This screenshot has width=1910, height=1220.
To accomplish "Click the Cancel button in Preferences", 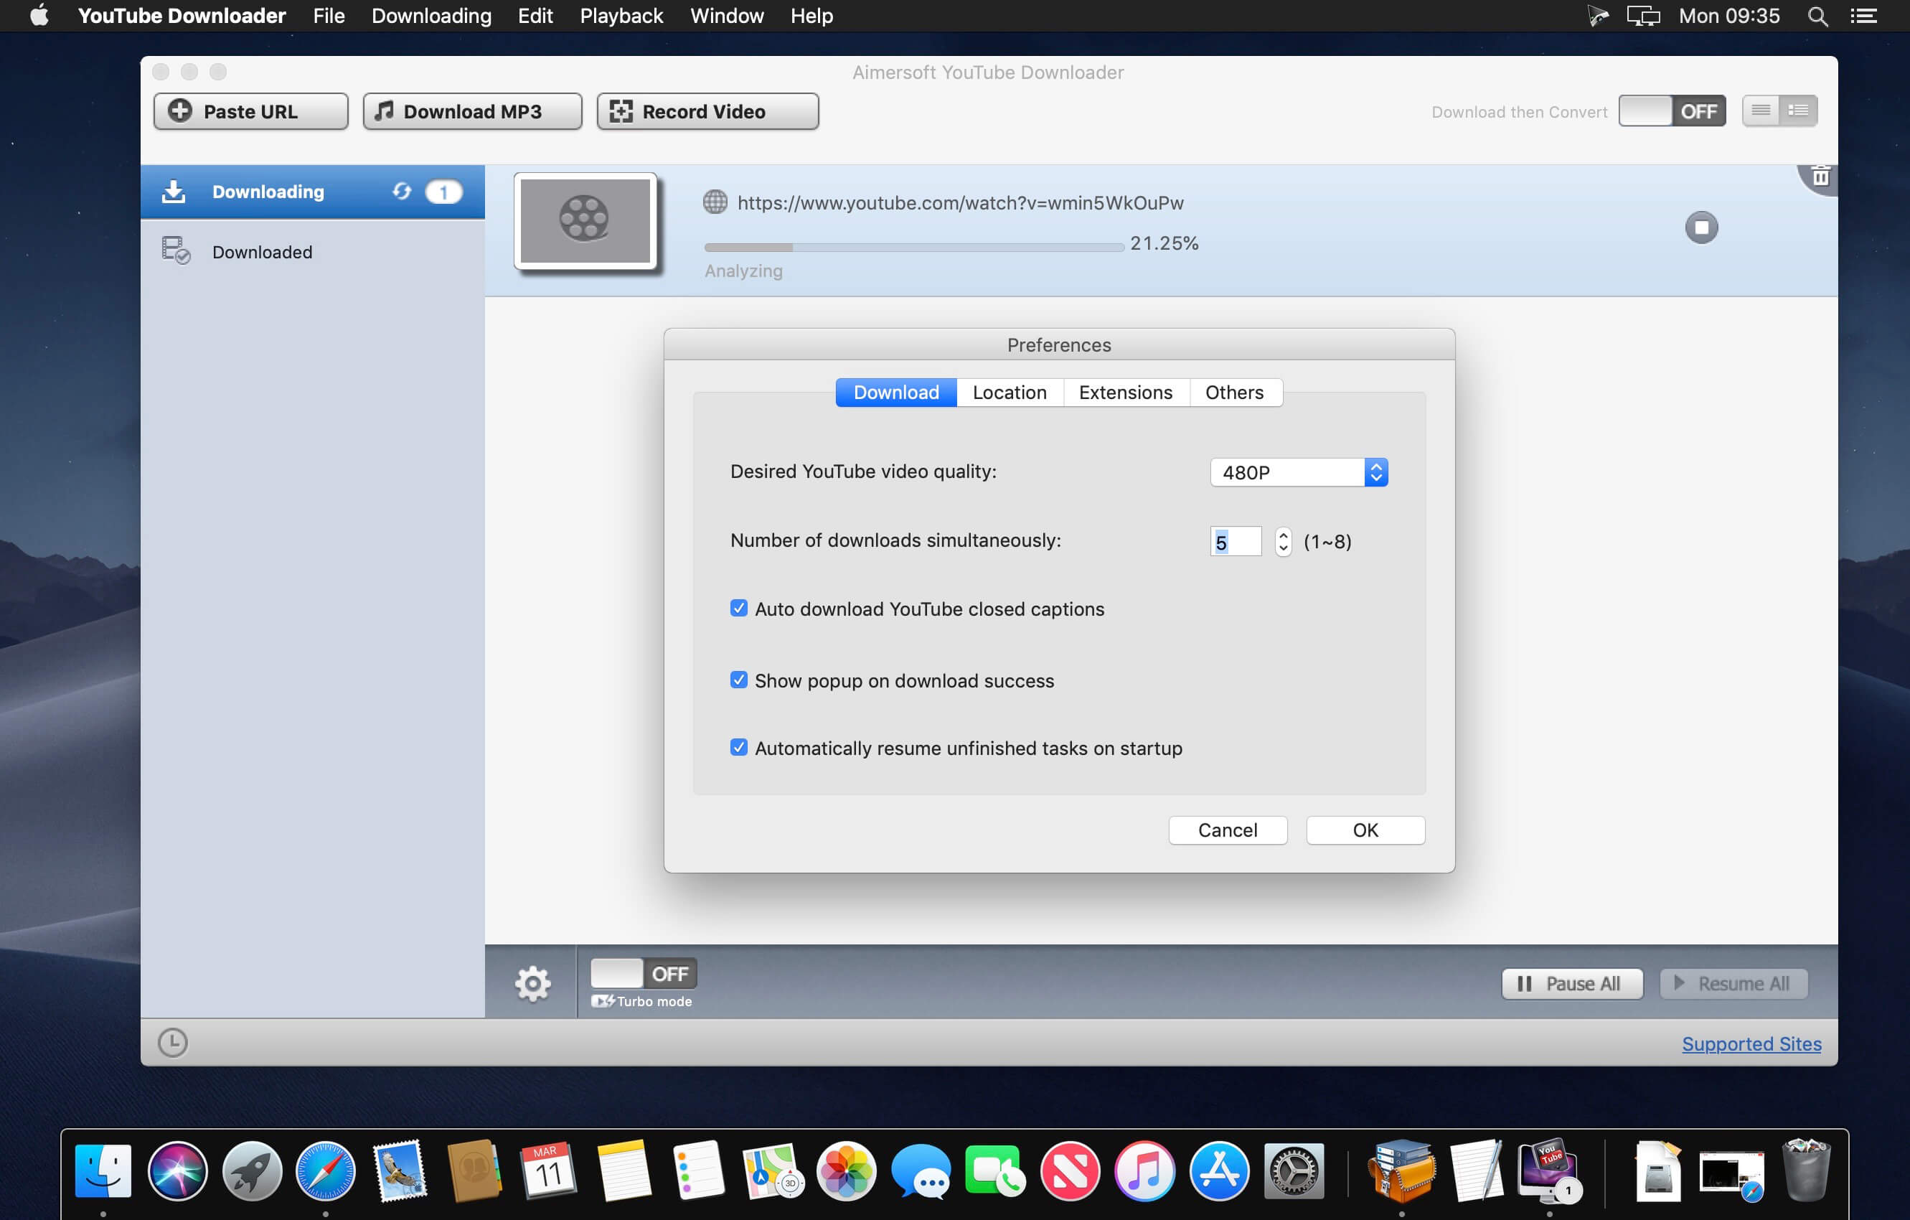I will click(x=1226, y=829).
